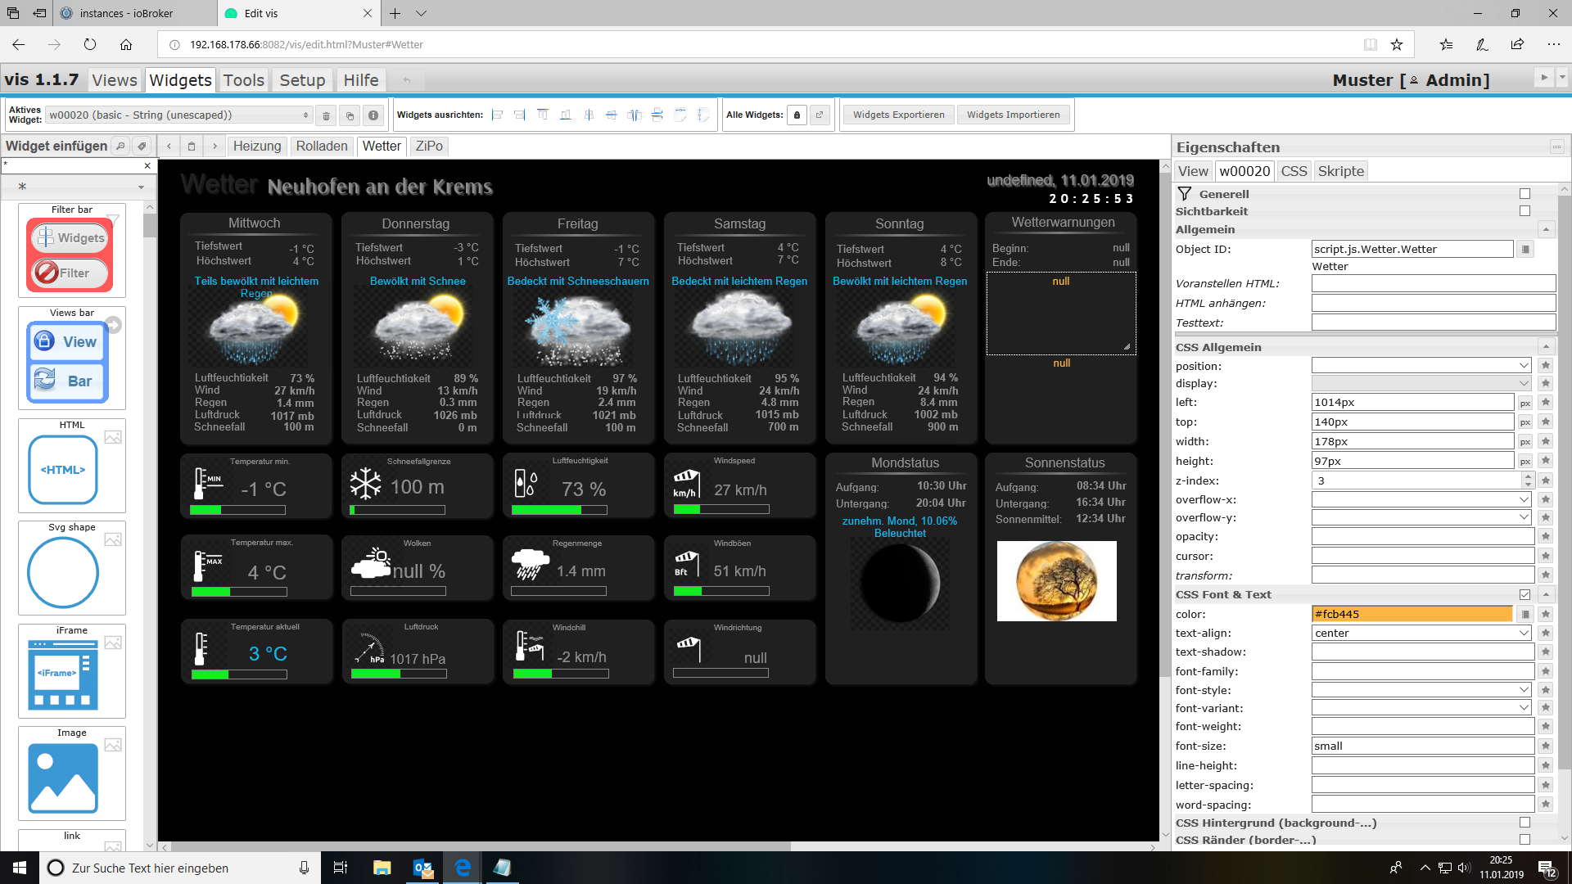The height and width of the screenshot is (884, 1572).
Task: Center selected widgets horizontally
Action: coord(612,115)
